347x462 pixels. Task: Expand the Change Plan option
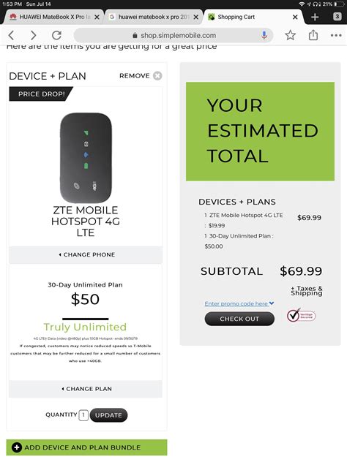coord(86,389)
